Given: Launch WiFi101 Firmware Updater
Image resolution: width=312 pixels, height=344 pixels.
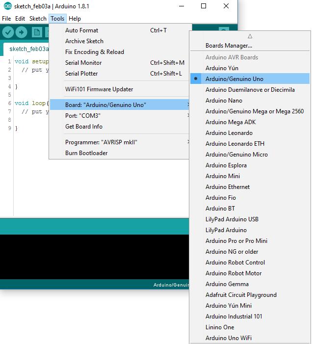Looking at the screenshot, I should pos(120,89).
